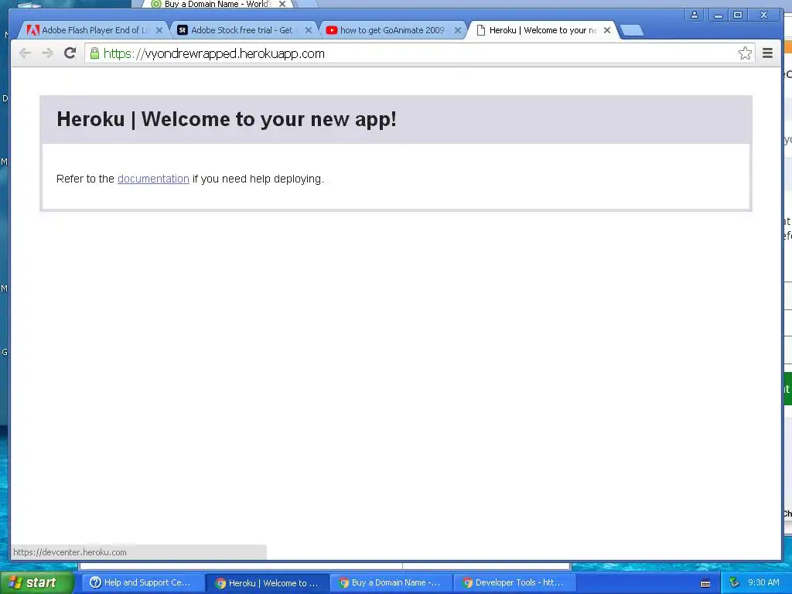Switch to Help and Support Center taskbar item

[142, 582]
